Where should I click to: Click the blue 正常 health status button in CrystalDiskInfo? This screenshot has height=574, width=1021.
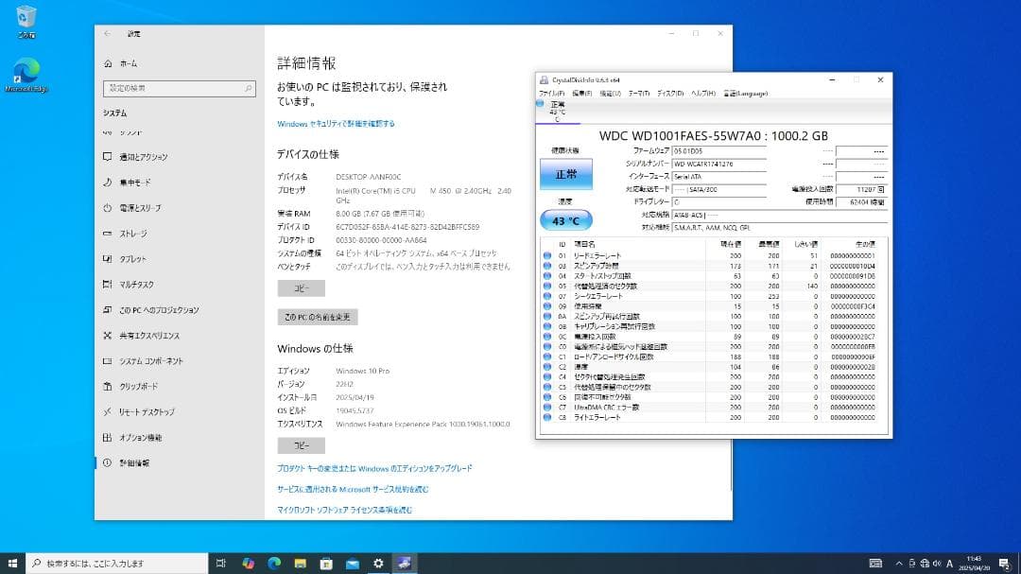[564, 174]
